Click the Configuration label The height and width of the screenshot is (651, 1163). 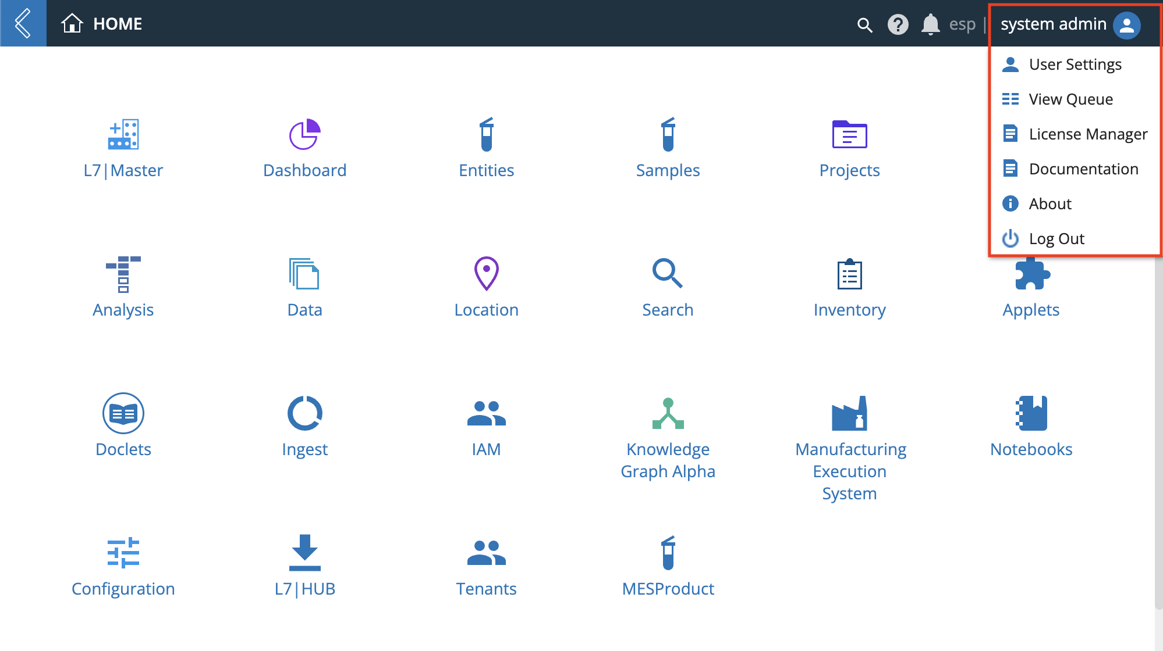123,589
